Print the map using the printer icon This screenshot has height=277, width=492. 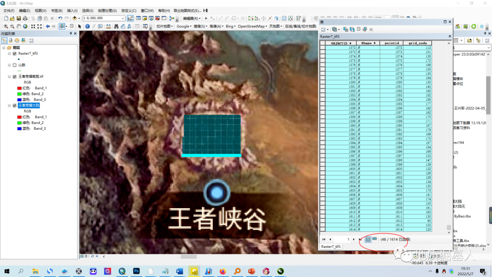pos(25,19)
